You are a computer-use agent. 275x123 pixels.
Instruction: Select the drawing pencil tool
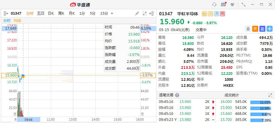click(137, 13)
